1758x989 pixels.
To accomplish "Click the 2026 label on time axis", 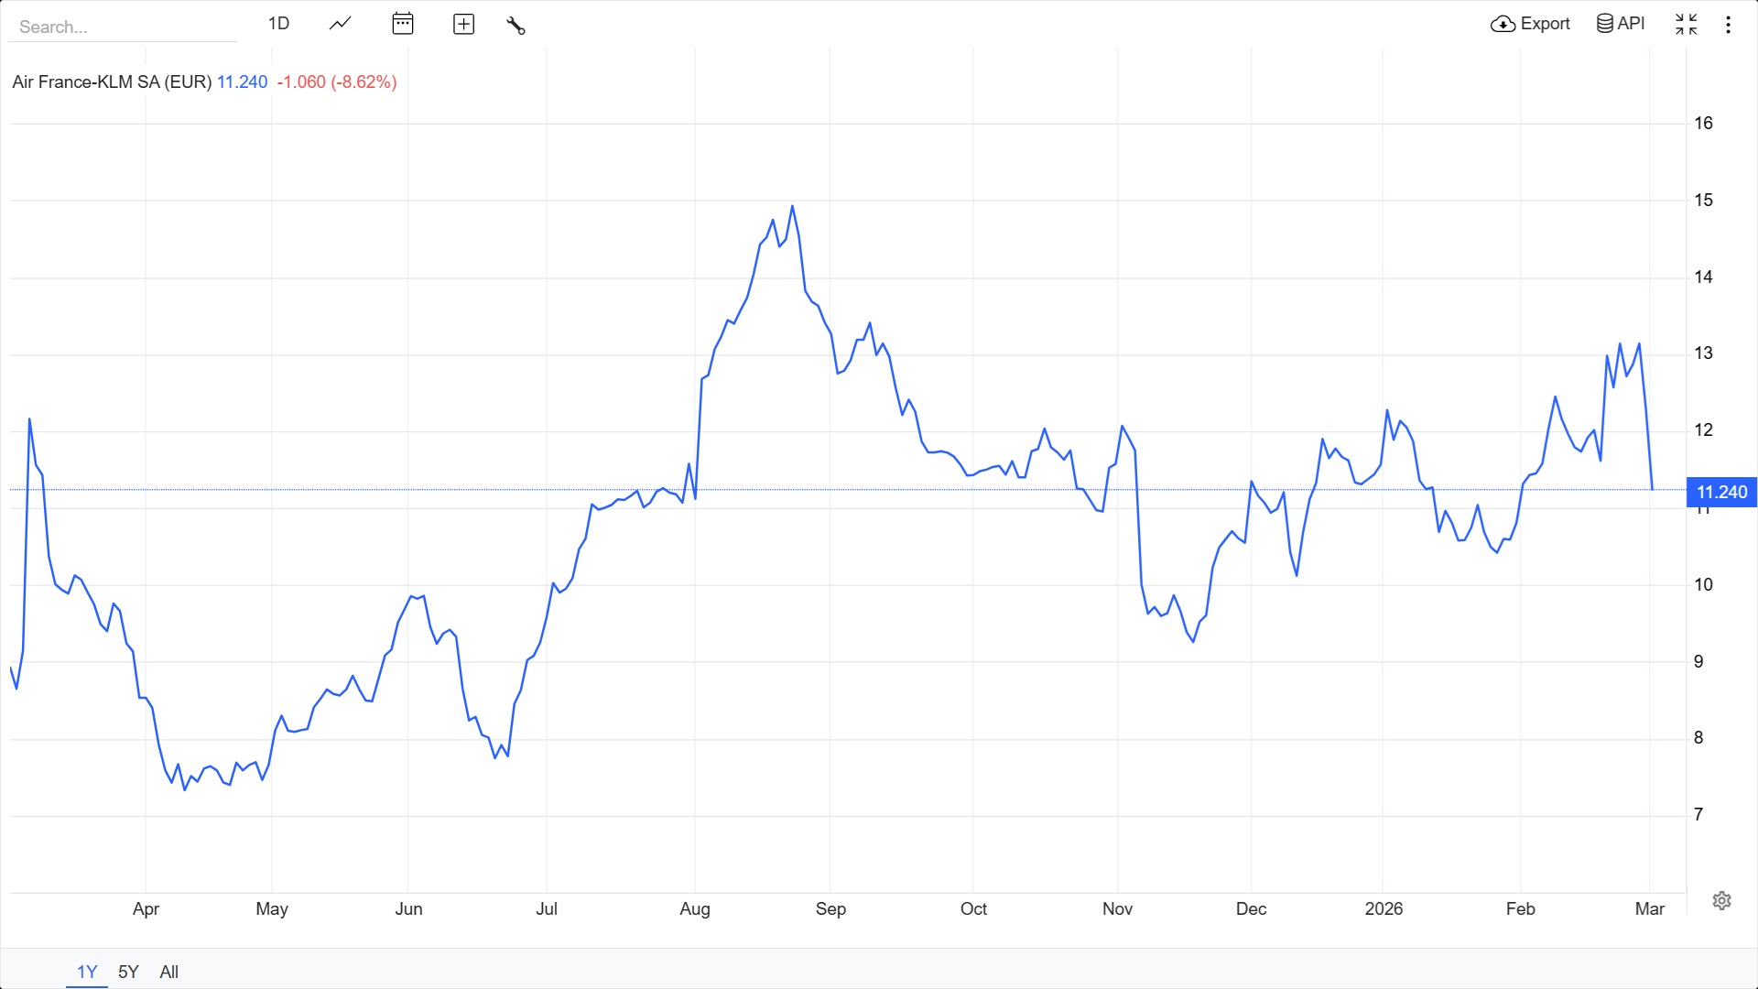I will (1384, 908).
